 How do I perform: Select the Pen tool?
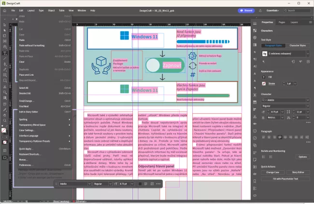(5, 64)
